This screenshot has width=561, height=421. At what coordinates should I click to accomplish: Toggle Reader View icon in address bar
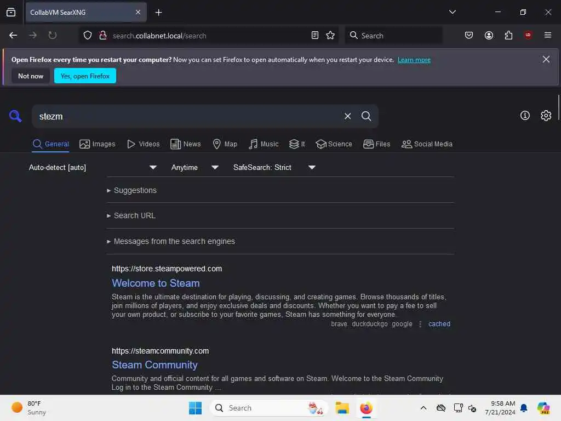pyautogui.click(x=315, y=36)
